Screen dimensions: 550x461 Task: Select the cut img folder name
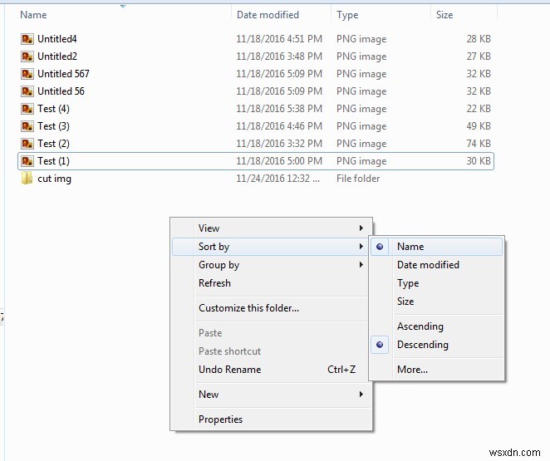54,179
